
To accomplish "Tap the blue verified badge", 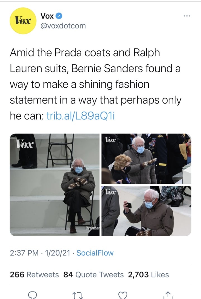I will click(x=59, y=16).
